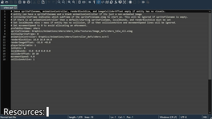This screenshot has height=119, width=212.
Task: Click the Undo arrow icon
Action: pos(49,2)
